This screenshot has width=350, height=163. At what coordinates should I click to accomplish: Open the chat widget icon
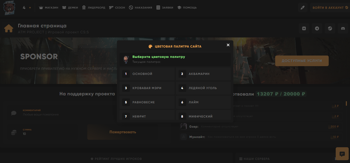342,154
